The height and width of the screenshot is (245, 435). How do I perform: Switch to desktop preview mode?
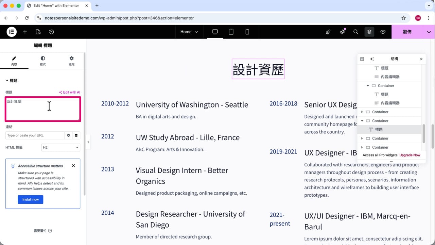point(215,32)
